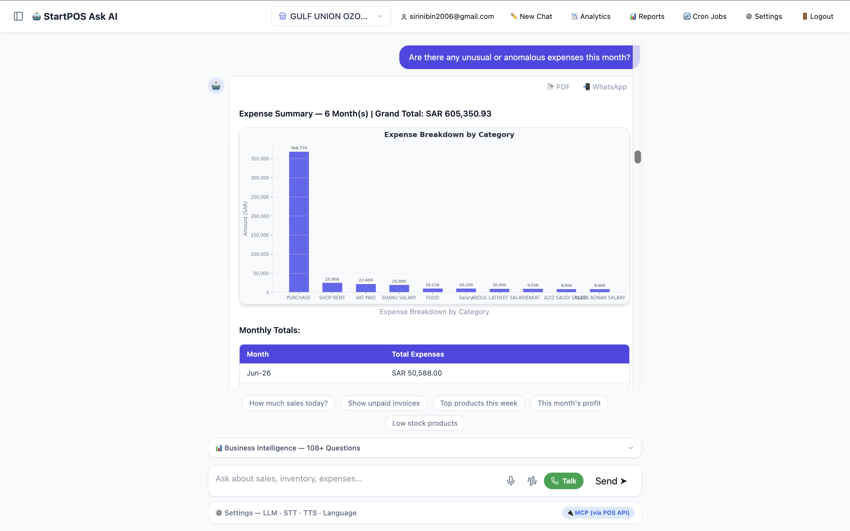
Task: Expand the Settings LLM STT TTS Language bar
Action: click(425, 513)
